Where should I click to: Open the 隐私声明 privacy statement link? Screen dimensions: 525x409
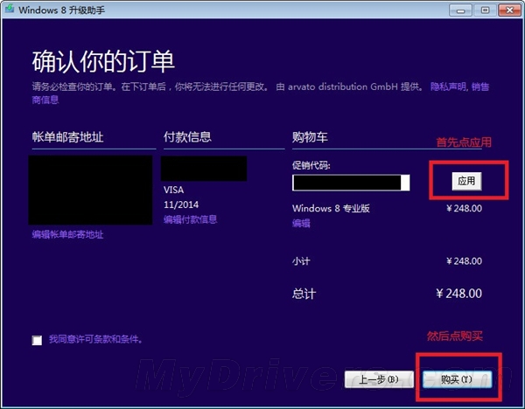tap(448, 87)
